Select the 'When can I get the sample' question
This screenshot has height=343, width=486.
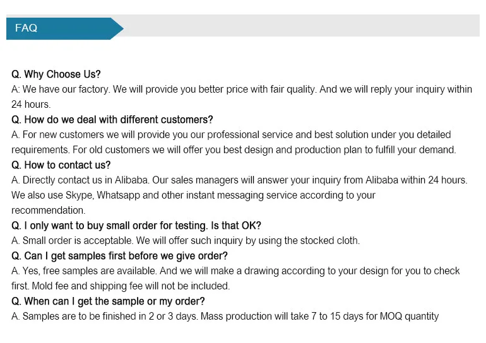pos(109,301)
